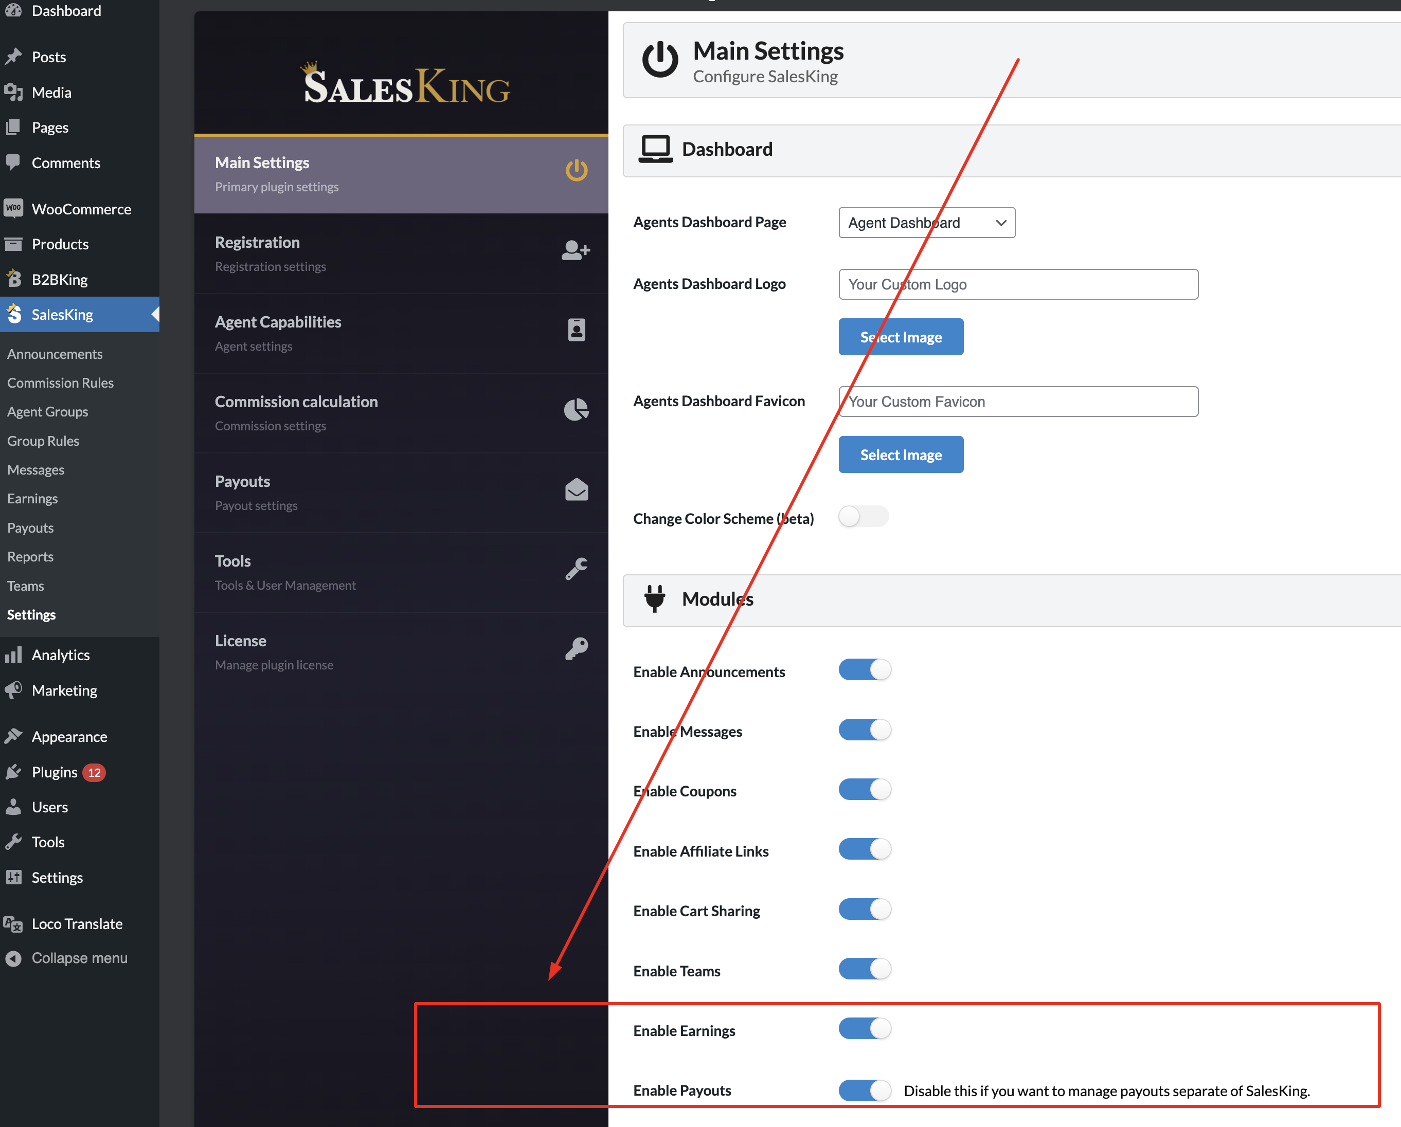
Task: Switch off Enable Coupons
Action: (865, 789)
